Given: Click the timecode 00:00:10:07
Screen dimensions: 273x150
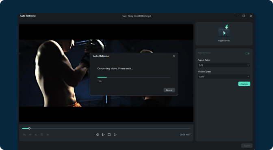Looking at the screenshot, I should pyautogui.click(x=185, y=135).
